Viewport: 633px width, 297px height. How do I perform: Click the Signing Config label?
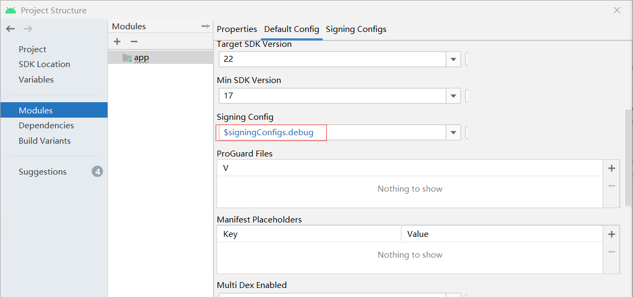[x=245, y=117]
